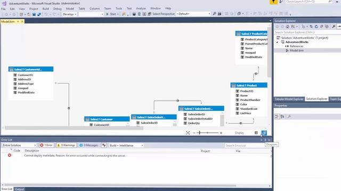Screen dimensions: 341x191
Task: Open the Entire Solution scope dropdown
Action: point(19,145)
